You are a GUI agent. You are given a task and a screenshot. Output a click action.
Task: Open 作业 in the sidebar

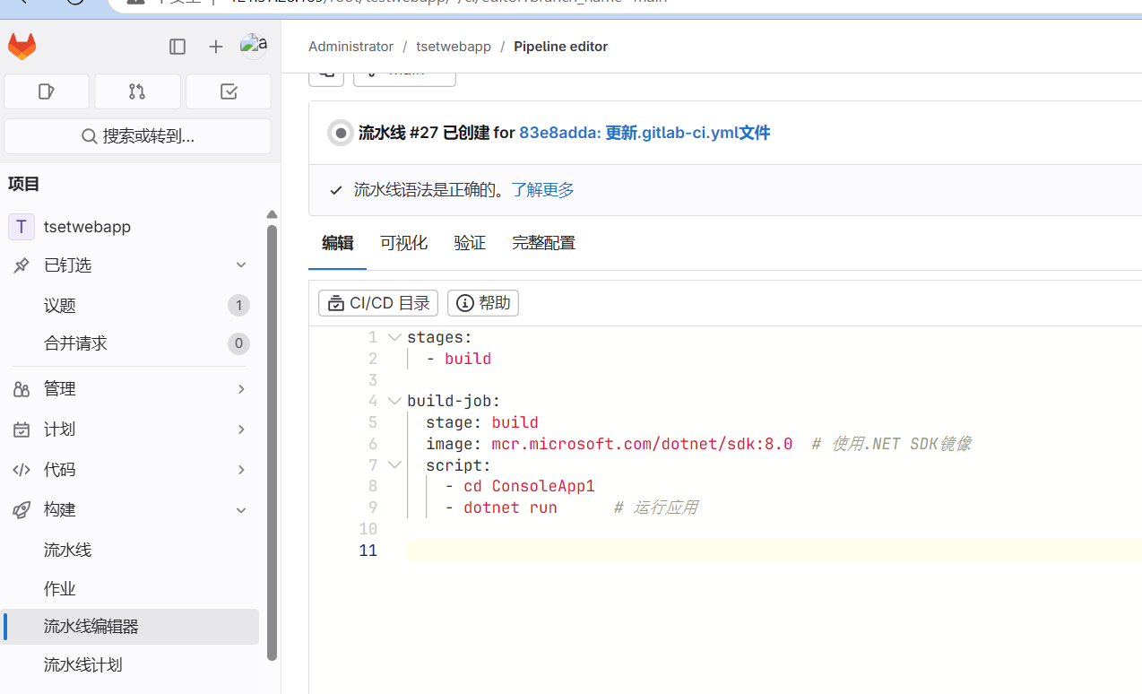click(x=131, y=588)
